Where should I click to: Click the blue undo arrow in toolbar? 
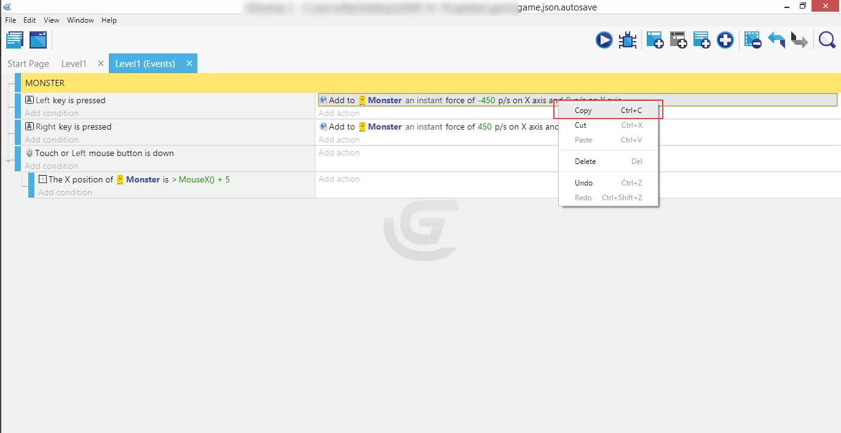(x=776, y=41)
